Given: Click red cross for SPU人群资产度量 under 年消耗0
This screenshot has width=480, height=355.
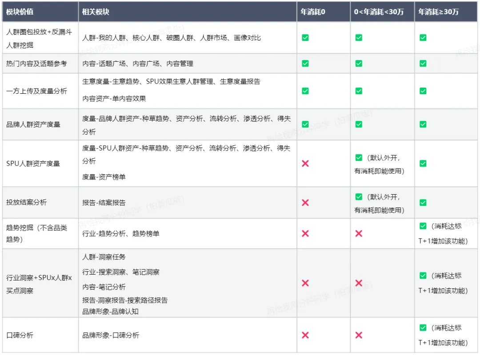Looking at the screenshot, I should (305, 164).
